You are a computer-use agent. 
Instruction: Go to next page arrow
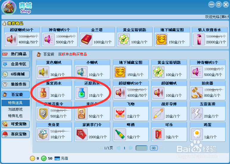click(x=131, y=148)
